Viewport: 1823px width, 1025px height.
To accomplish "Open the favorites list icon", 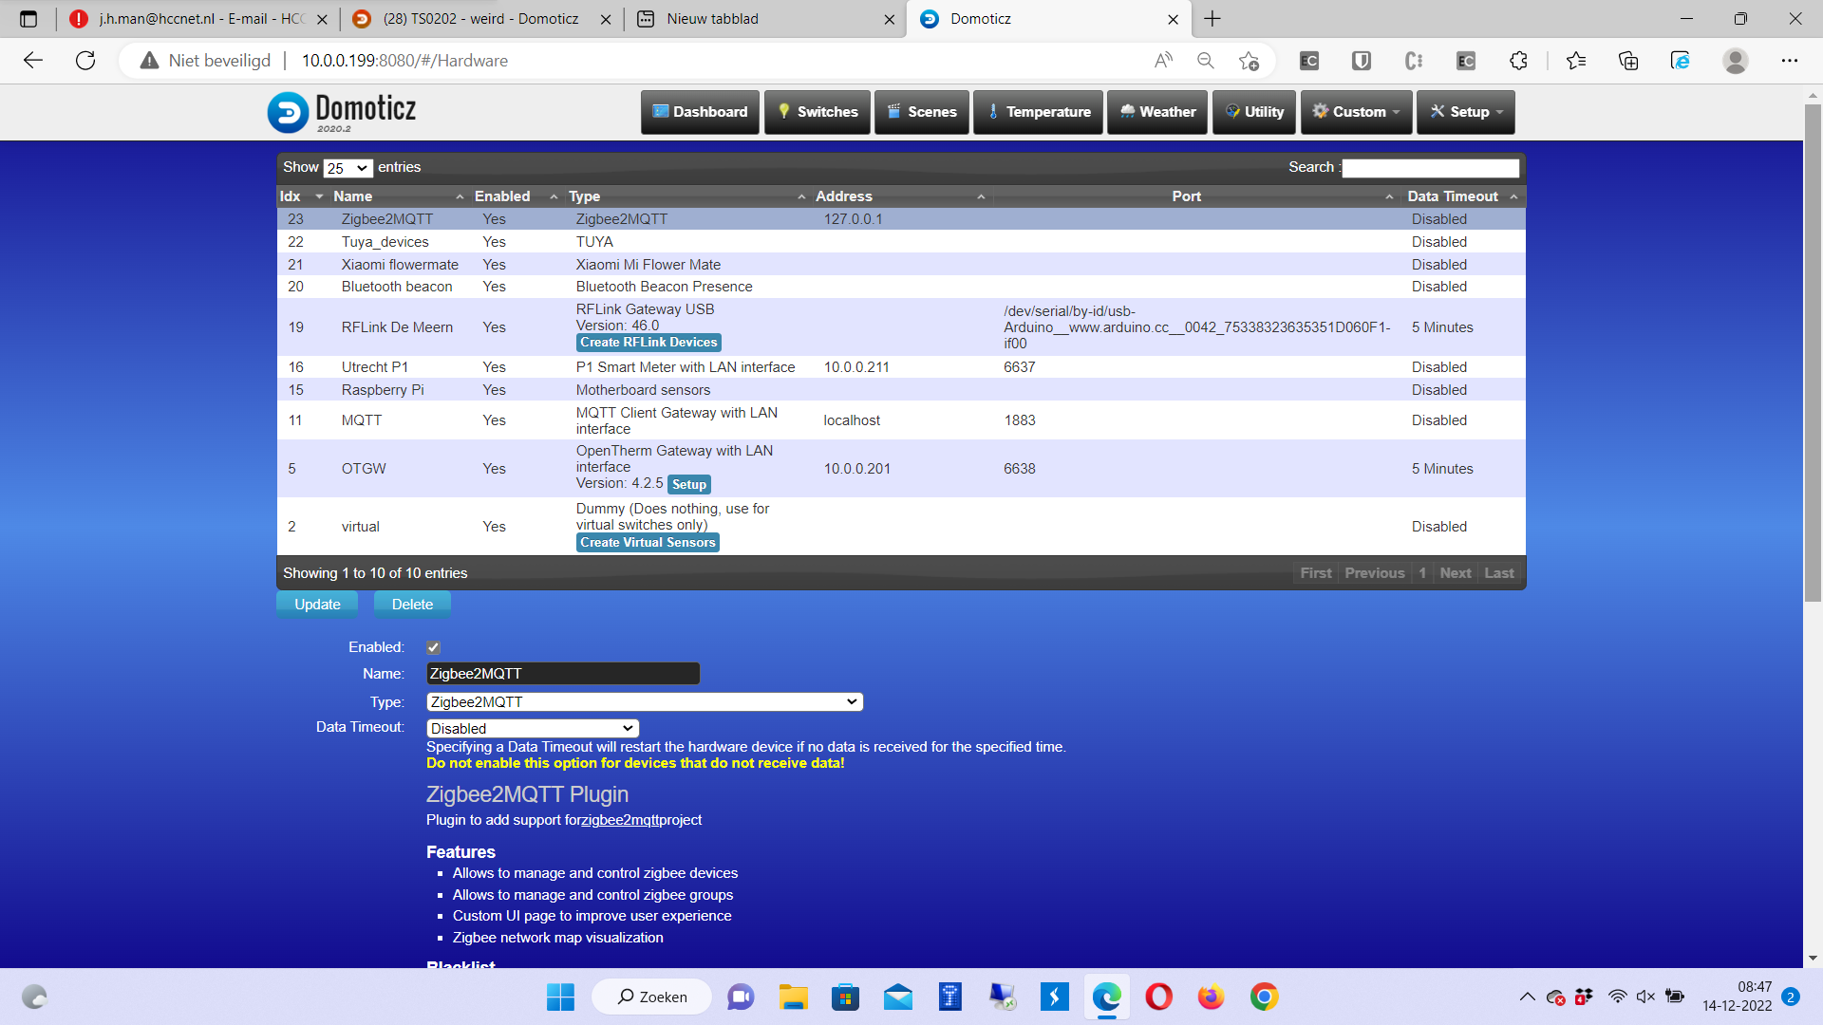I will tap(1576, 61).
